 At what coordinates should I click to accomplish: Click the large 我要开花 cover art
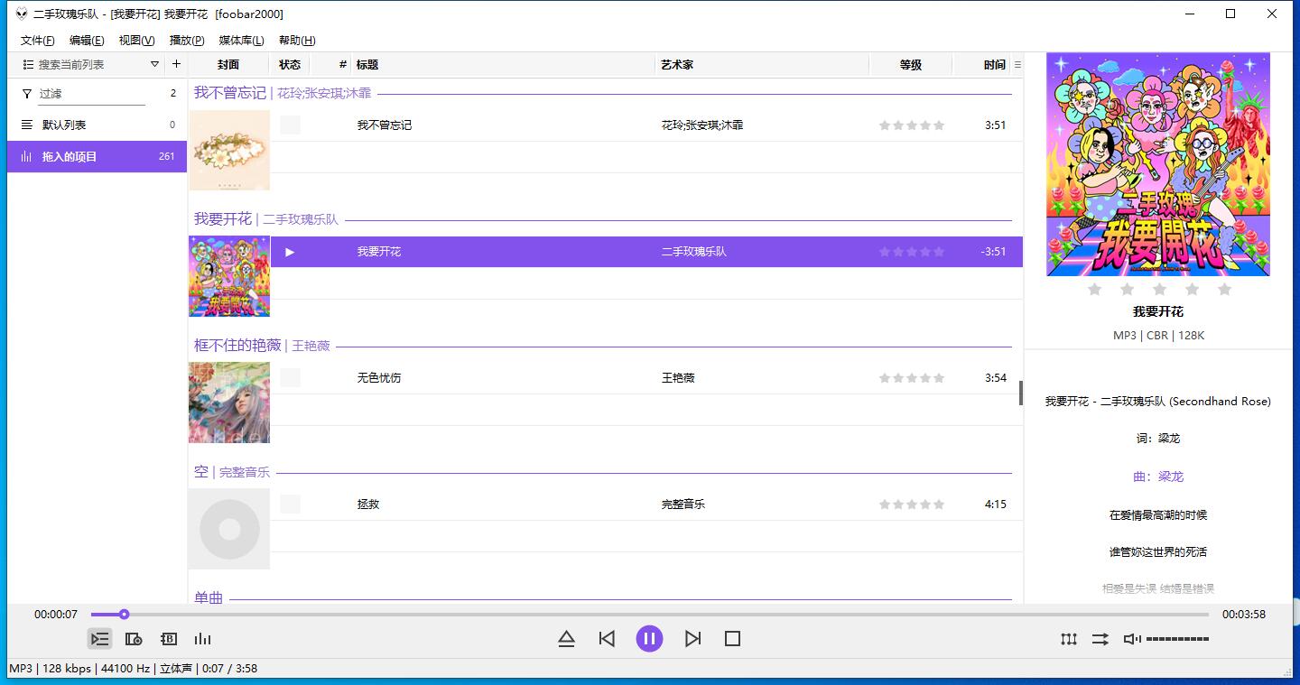click(x=1158, y=164)
